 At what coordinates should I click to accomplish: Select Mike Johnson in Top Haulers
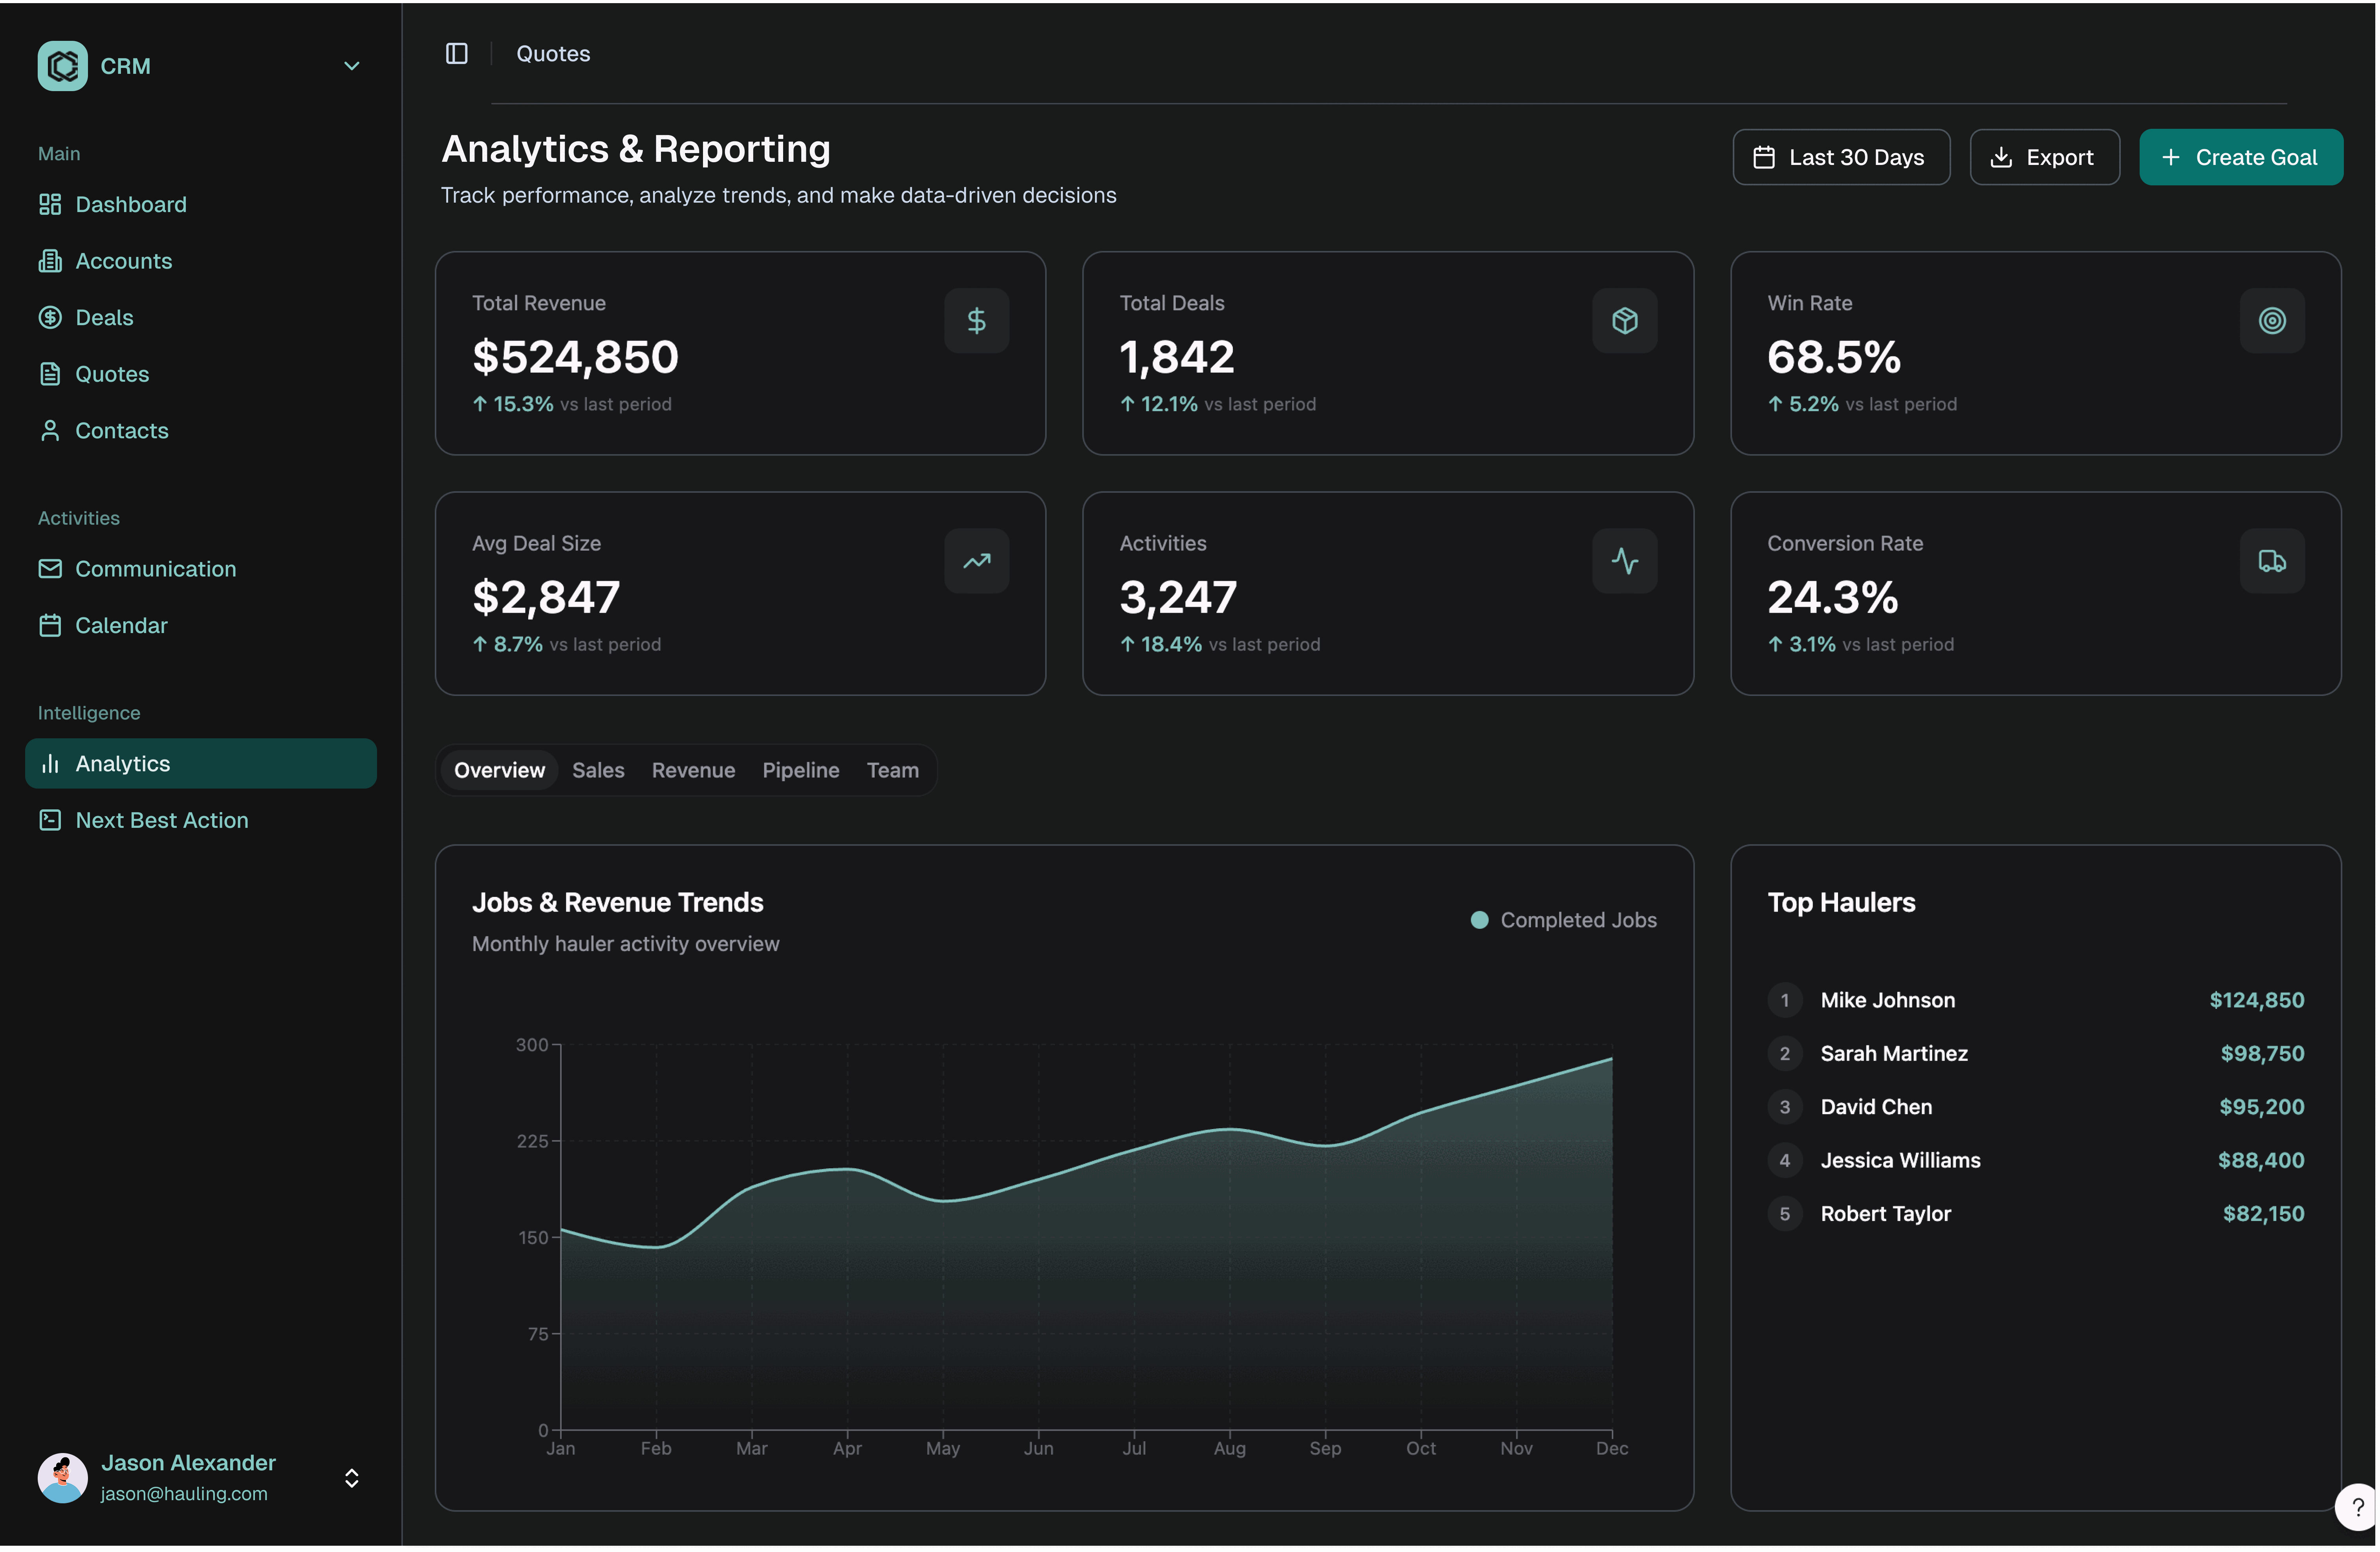tap(2035, 1000)
